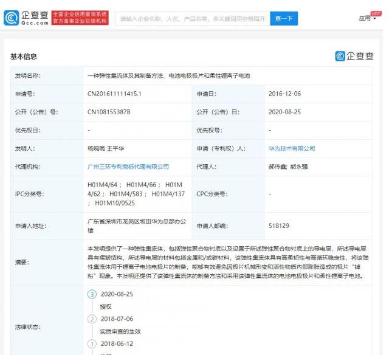
Task: Open the 应用 dropdown menu
Action: [367, 18]
